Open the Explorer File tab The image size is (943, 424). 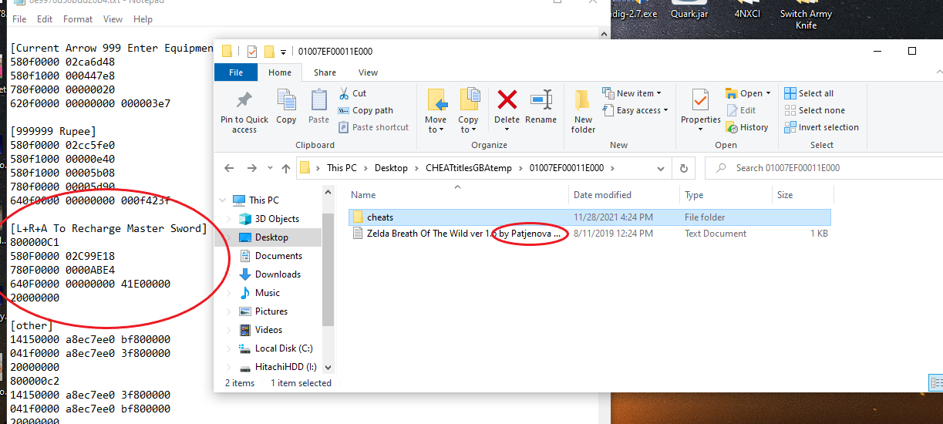click(x=236, y=72)
